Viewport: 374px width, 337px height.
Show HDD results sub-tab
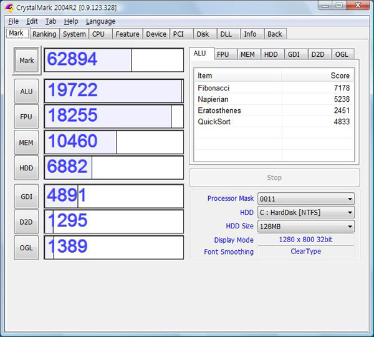point(272,54)
